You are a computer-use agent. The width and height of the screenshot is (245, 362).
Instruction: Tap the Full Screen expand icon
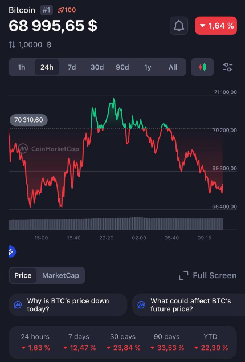(x=183, y=275)
